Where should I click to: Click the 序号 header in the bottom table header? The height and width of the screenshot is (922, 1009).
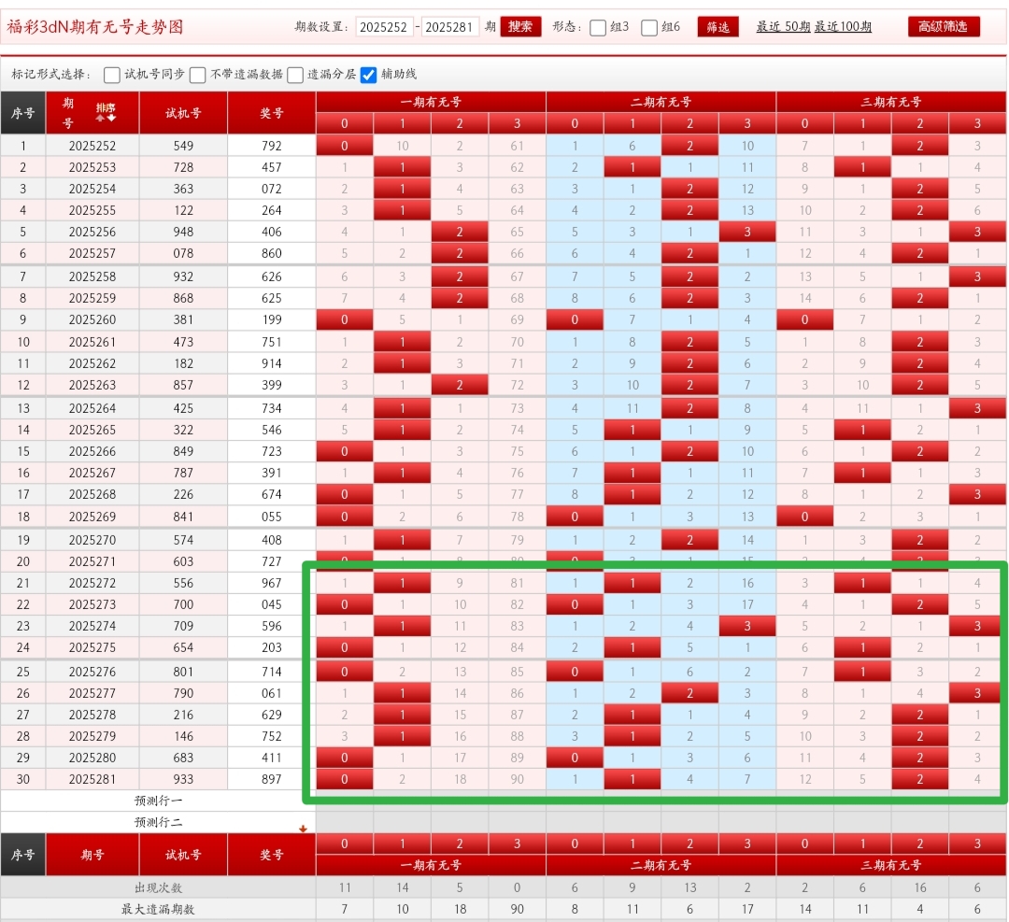23,855
